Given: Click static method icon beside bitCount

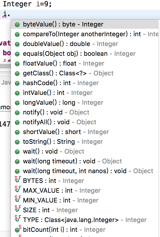Looking at the screenshot, I should 18,229.
